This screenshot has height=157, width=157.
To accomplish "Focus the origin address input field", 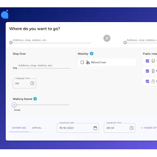I will point(52,40).
